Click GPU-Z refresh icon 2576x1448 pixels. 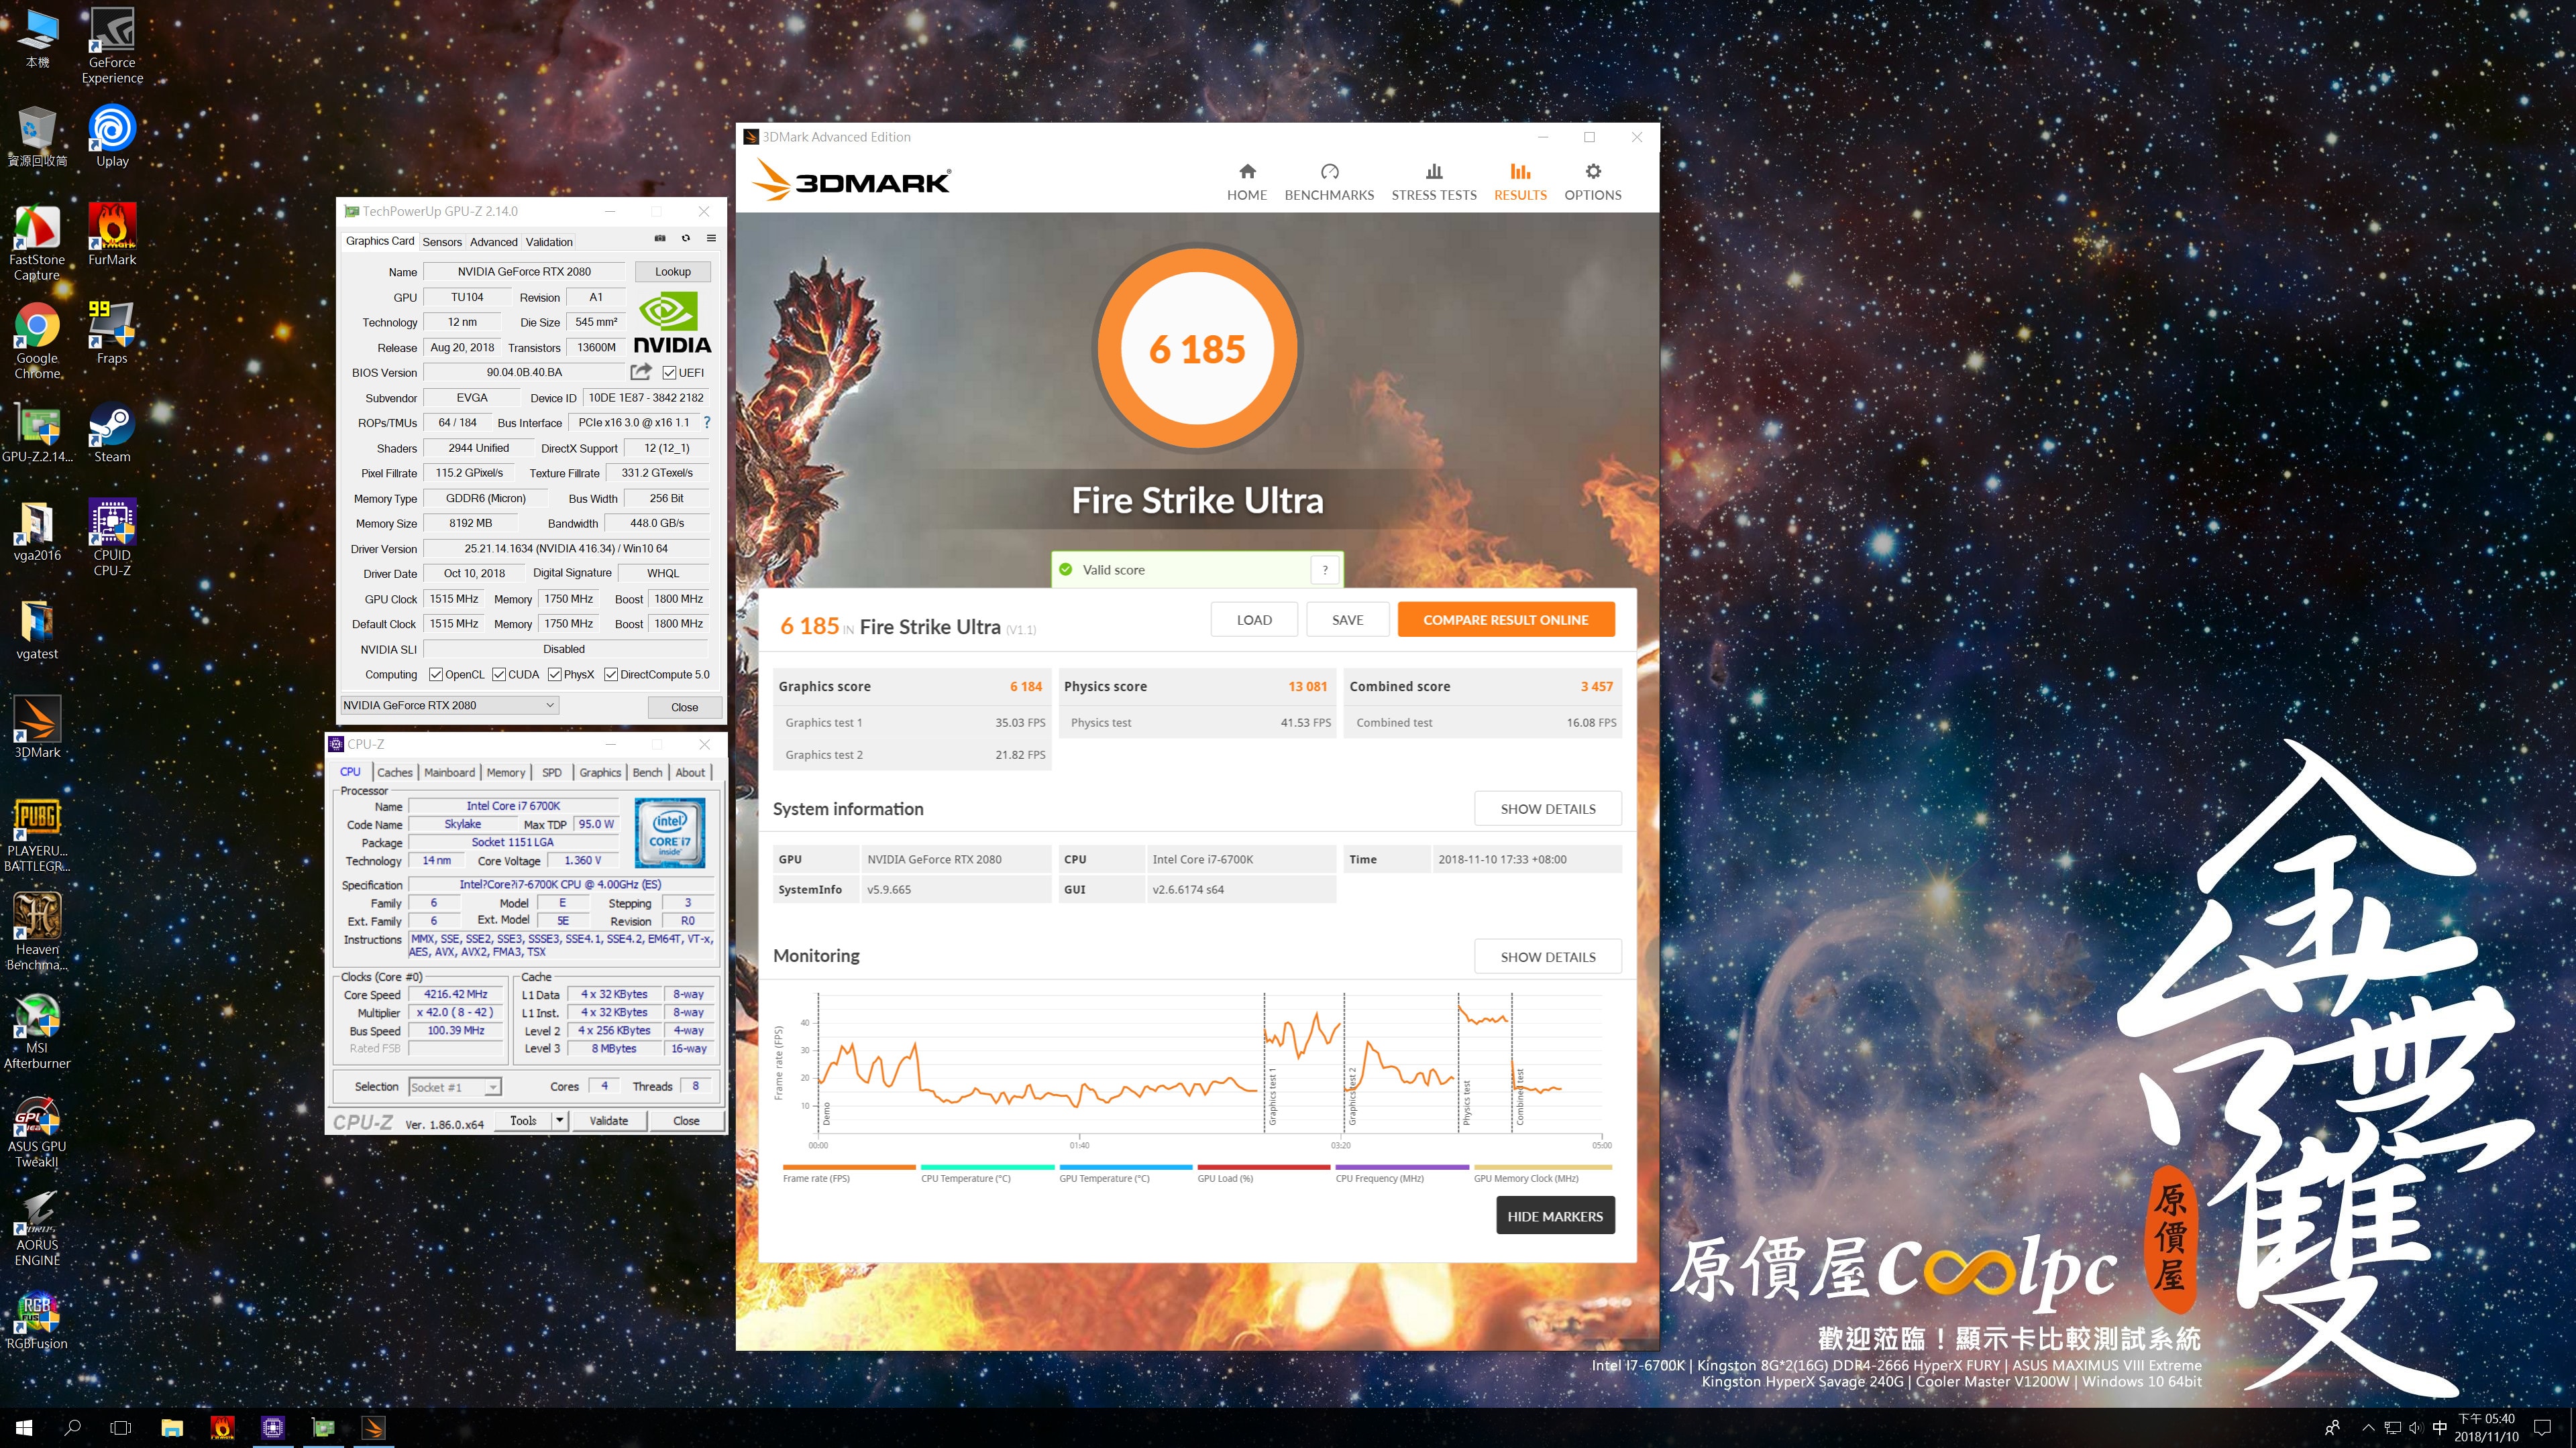pyautogui.click(x=686, y=239)
